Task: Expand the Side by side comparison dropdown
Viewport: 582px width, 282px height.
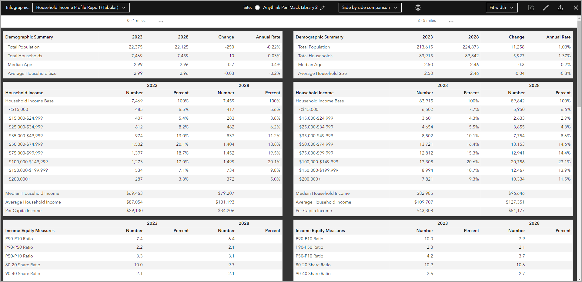Action: coord(370,7)
